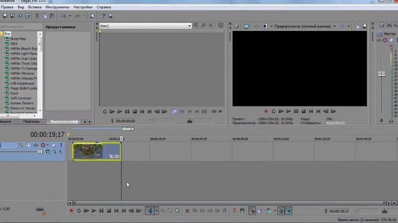
Task: Click the trimmer Pause button
Action: click(127, 111)
